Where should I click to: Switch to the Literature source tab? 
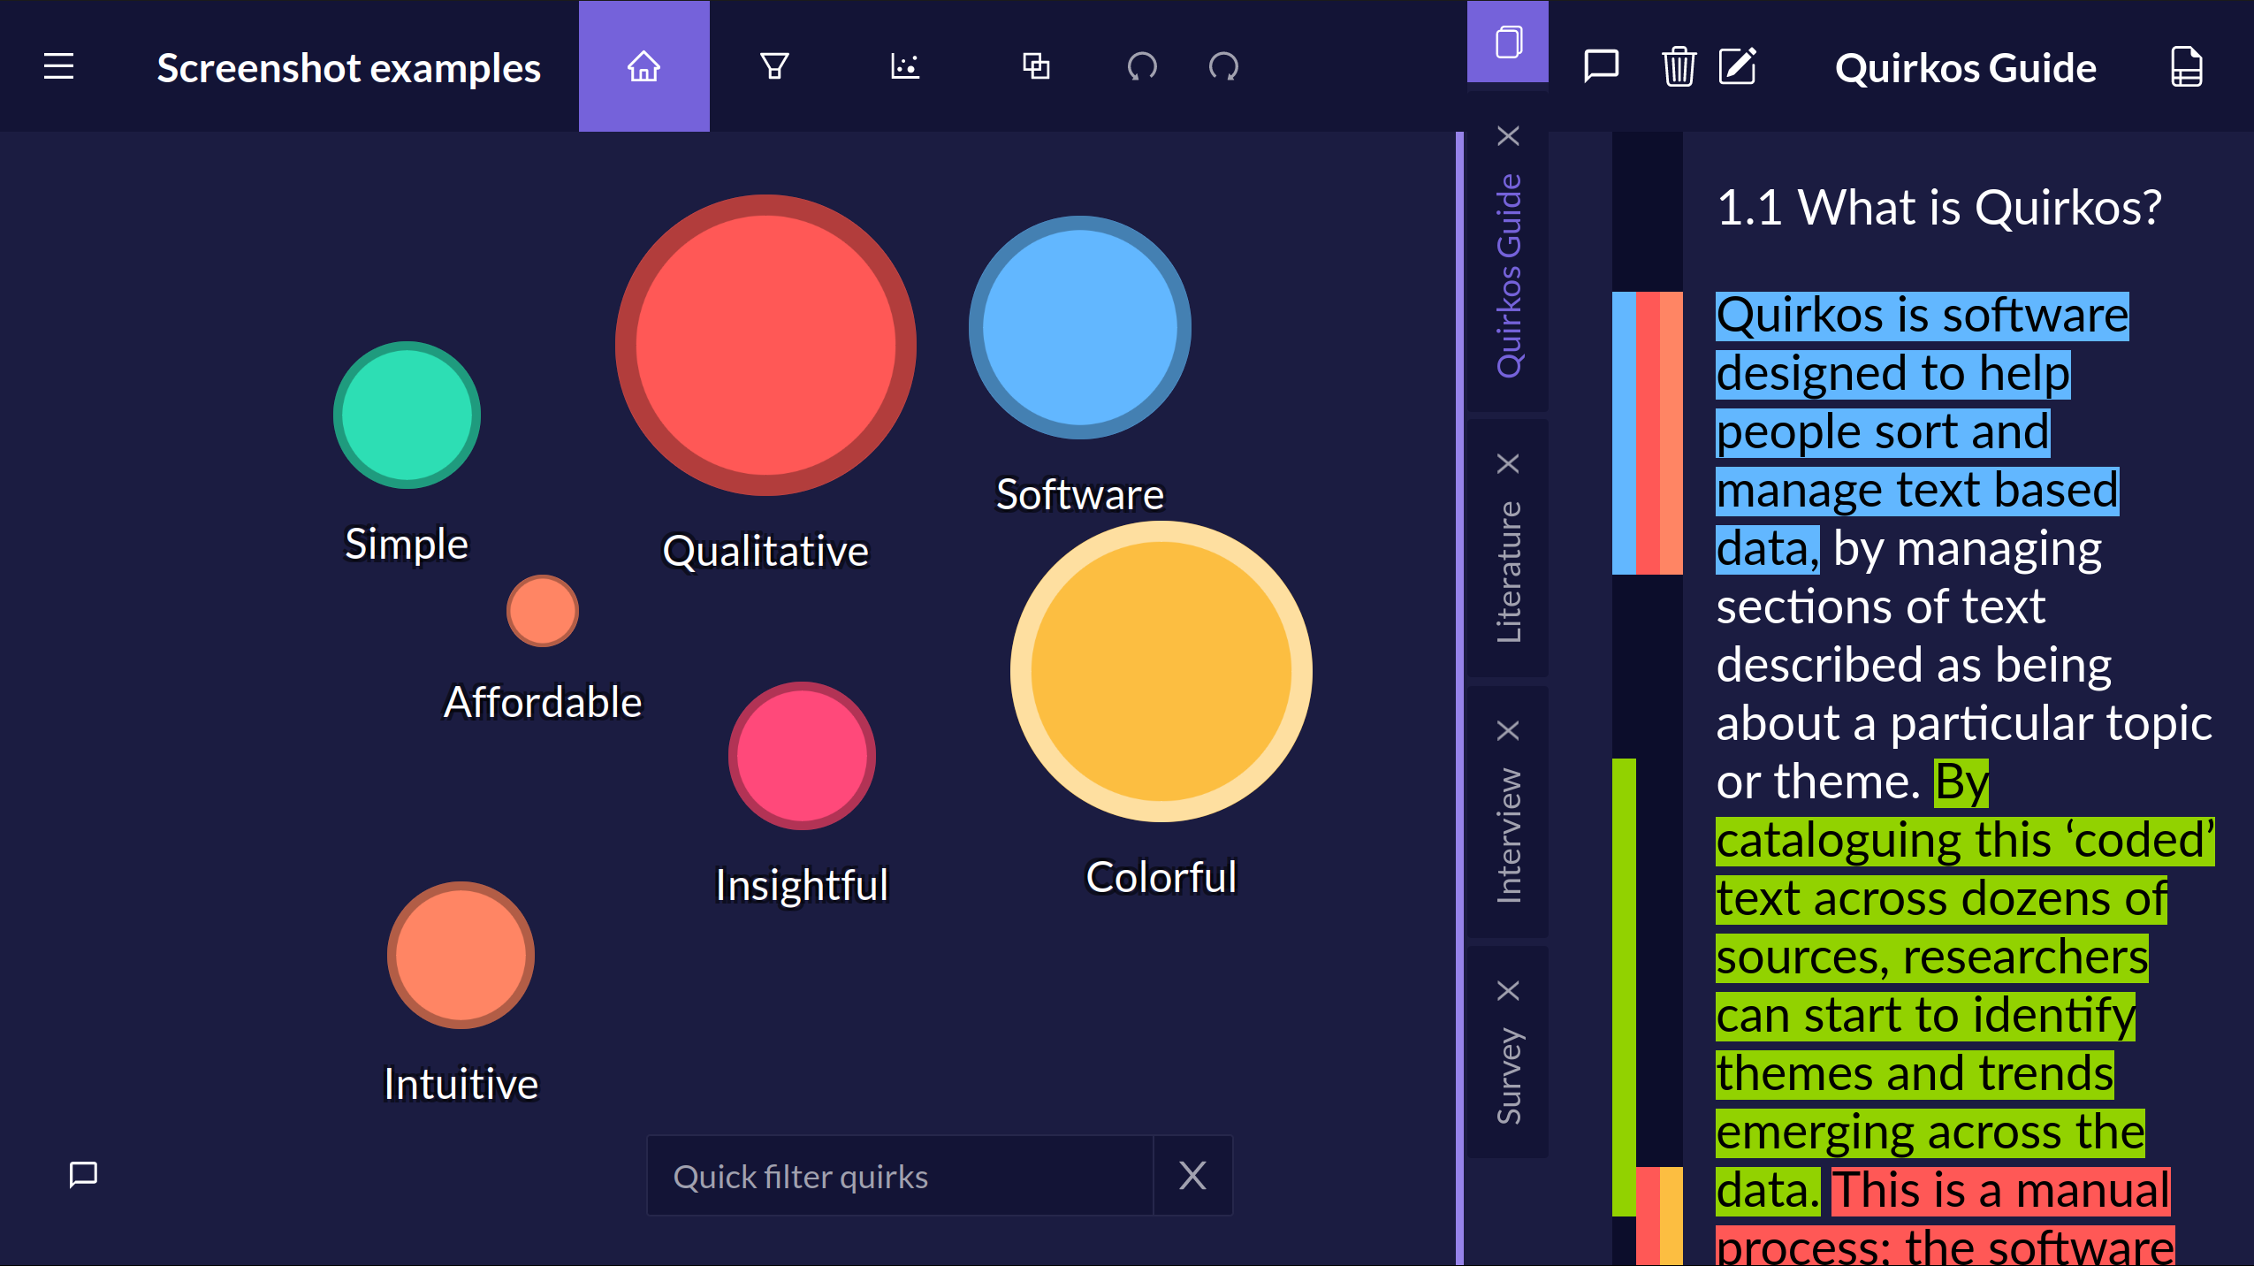[x=1508, y=573]
